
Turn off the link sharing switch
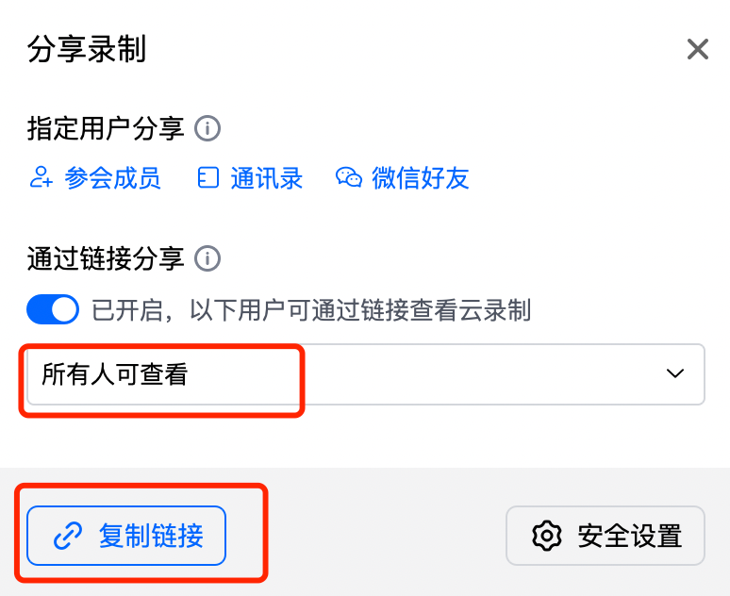coord(53,309)
